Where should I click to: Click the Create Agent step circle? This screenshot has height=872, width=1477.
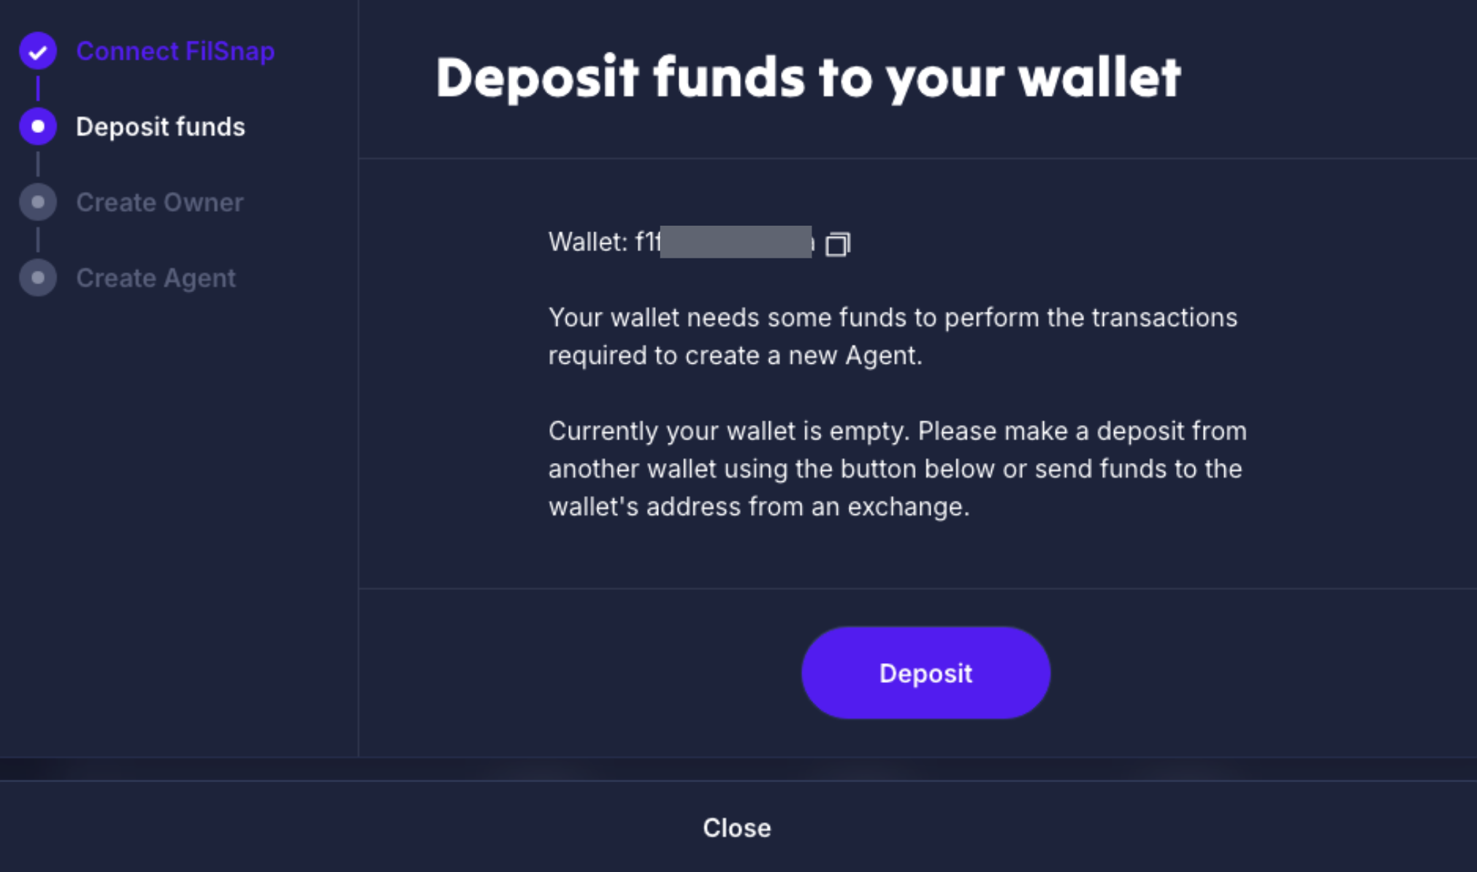click(x=38, y=278)
